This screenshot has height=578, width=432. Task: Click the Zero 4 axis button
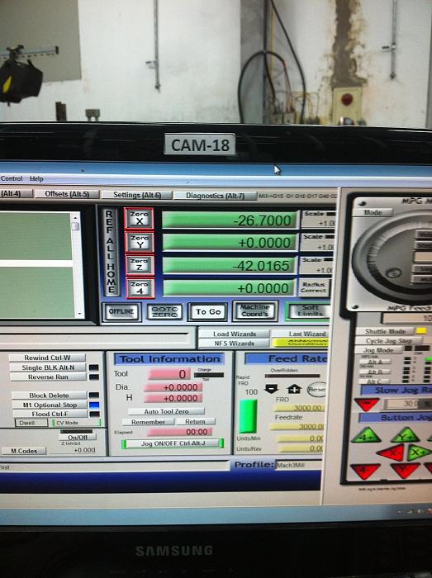click(140, 288)
